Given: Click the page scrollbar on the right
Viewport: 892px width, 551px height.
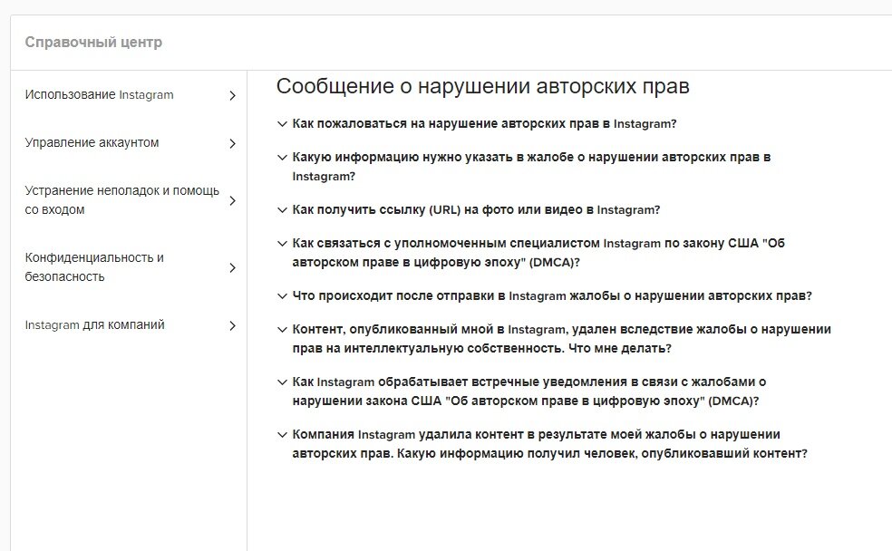Looking at the screenshot, I should [x=887, y=272].
